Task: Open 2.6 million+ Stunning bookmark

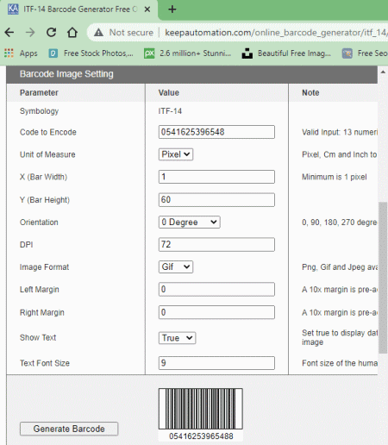Action: click(187, 53)
